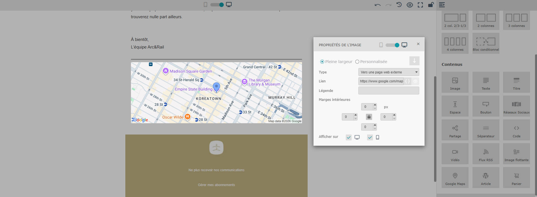Screen dimensions: 537x197
Task: Open the Type dropdown list
Action: (388, 72)
